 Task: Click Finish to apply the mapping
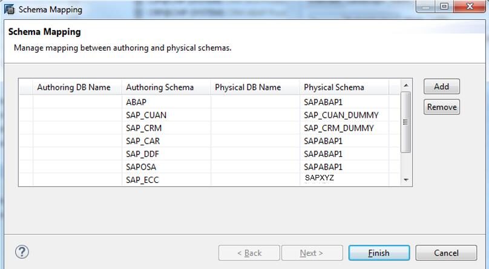pos(379,253)
